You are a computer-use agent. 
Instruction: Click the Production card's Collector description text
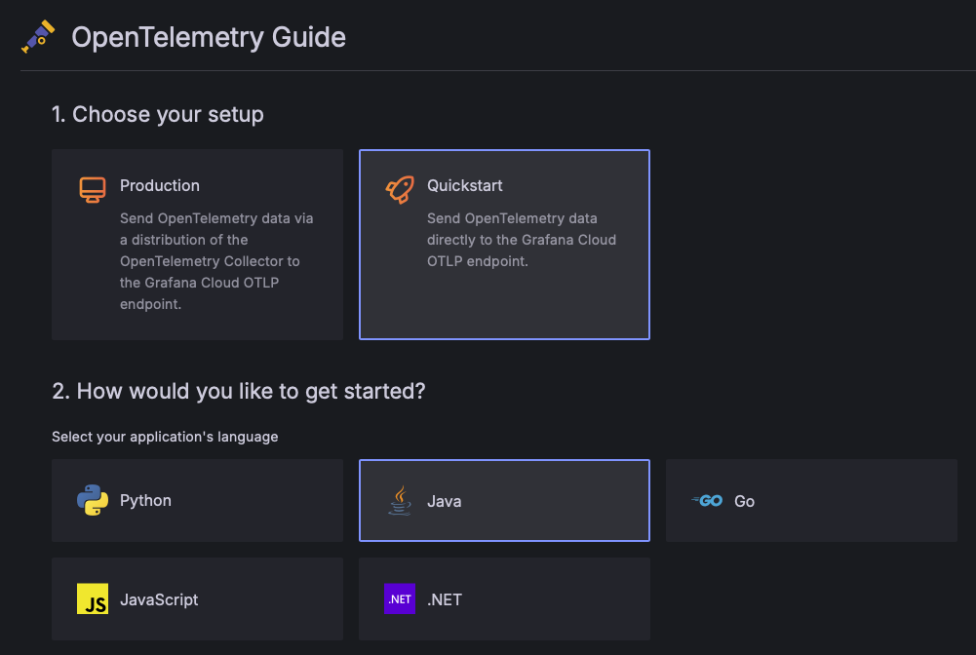click(x=216, y=261)
